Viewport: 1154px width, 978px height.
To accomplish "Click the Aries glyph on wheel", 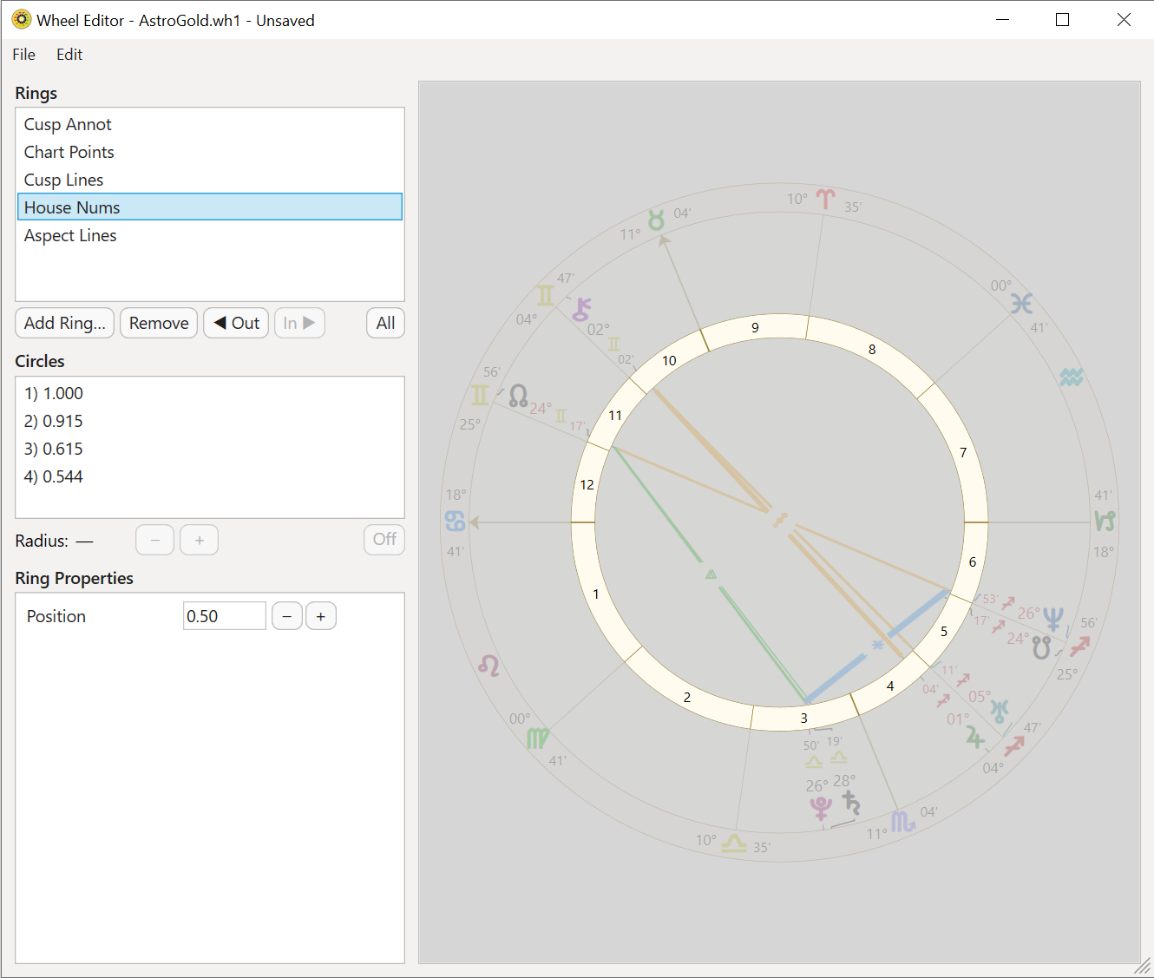I will (825, 200).
